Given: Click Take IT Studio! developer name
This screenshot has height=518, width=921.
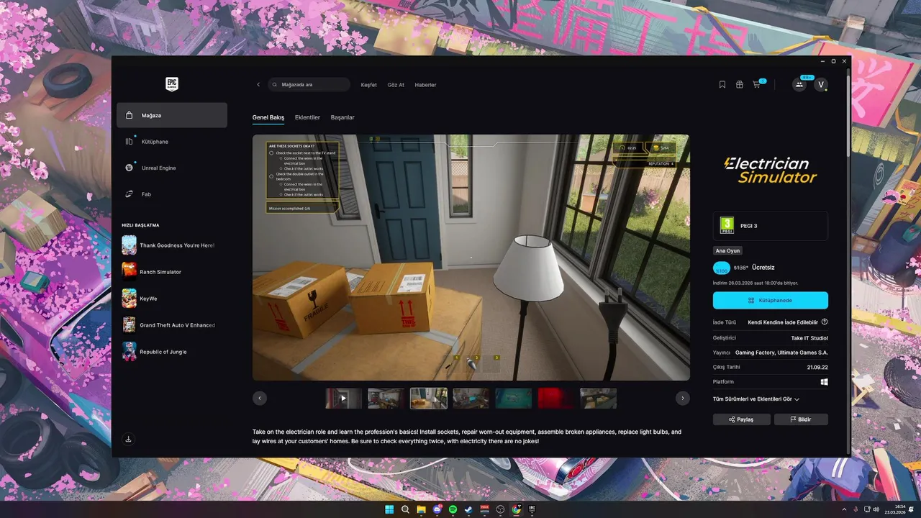Looking at the screenshot, I should (809, 337).
